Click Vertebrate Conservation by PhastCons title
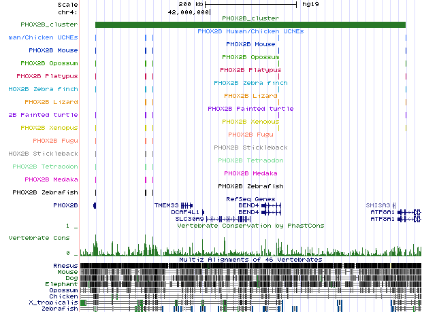Image resolution: width=422 pixels, height=312 pixels. click(250, 225)
